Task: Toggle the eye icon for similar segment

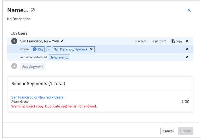Action: (x=187, y=101)
